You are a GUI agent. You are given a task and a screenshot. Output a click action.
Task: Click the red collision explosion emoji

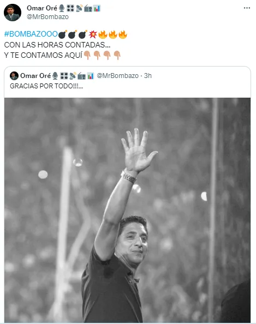pos(93,34)
